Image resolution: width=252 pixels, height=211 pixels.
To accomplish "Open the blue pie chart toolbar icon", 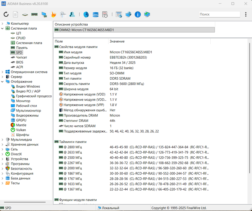I will 86,14.
